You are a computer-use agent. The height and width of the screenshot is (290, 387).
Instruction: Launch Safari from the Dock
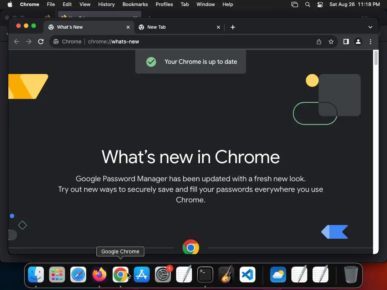click(x=78, y=275)
